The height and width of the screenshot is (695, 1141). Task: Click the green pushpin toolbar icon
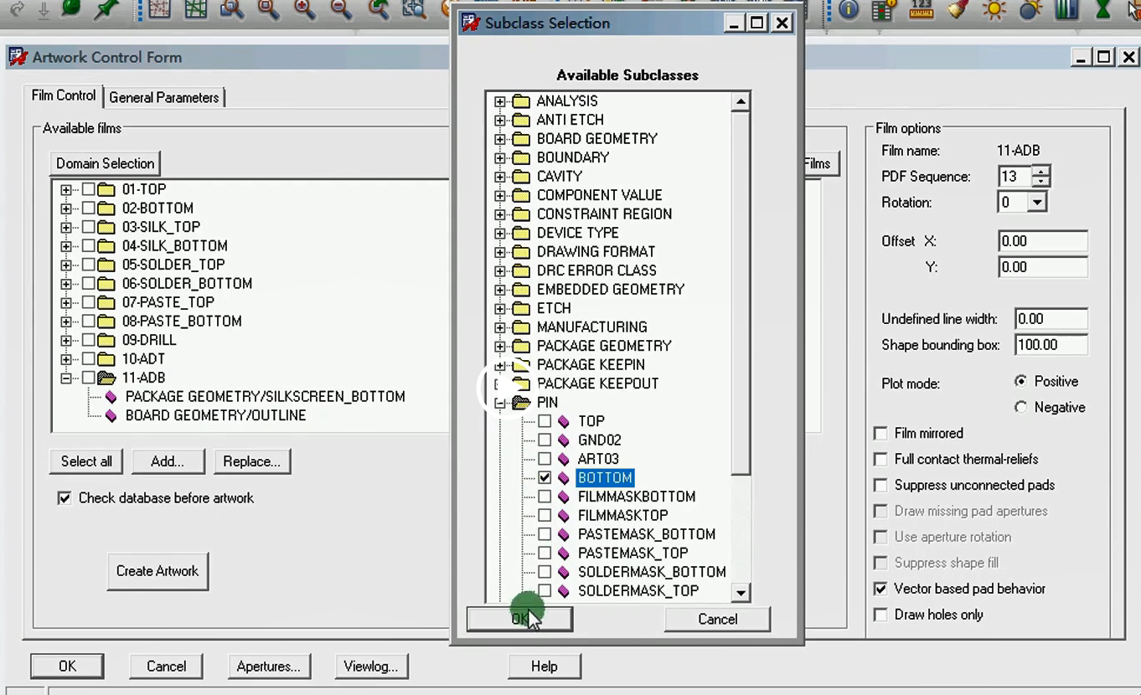pyautogui.click(x=106, y=8)
